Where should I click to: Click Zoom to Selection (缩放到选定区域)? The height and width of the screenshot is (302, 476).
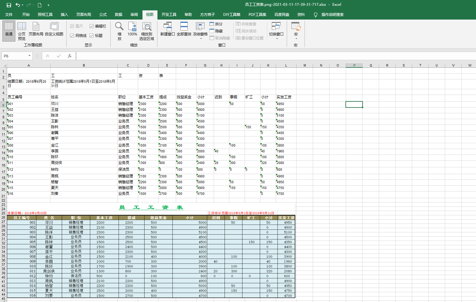[147, 31]
